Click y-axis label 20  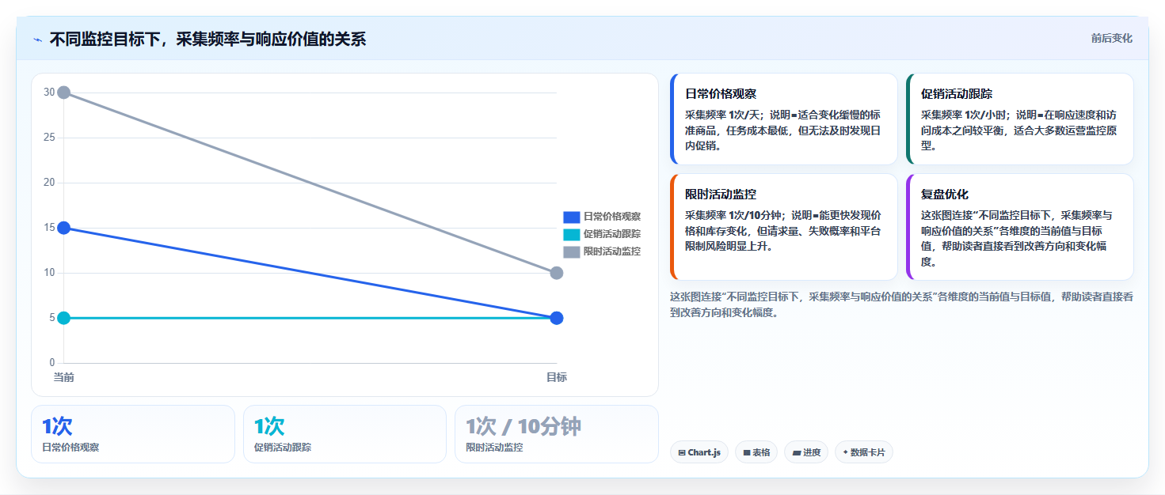(x=49, y=183)
